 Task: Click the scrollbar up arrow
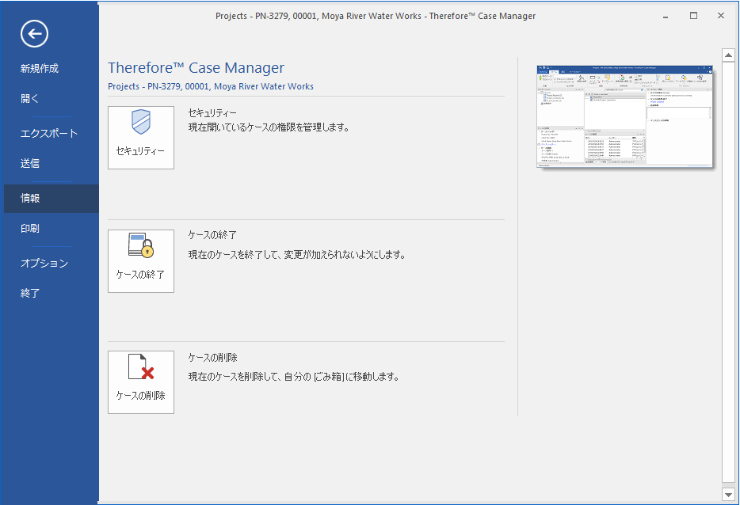pyautogui.click(x=728, y=55)
